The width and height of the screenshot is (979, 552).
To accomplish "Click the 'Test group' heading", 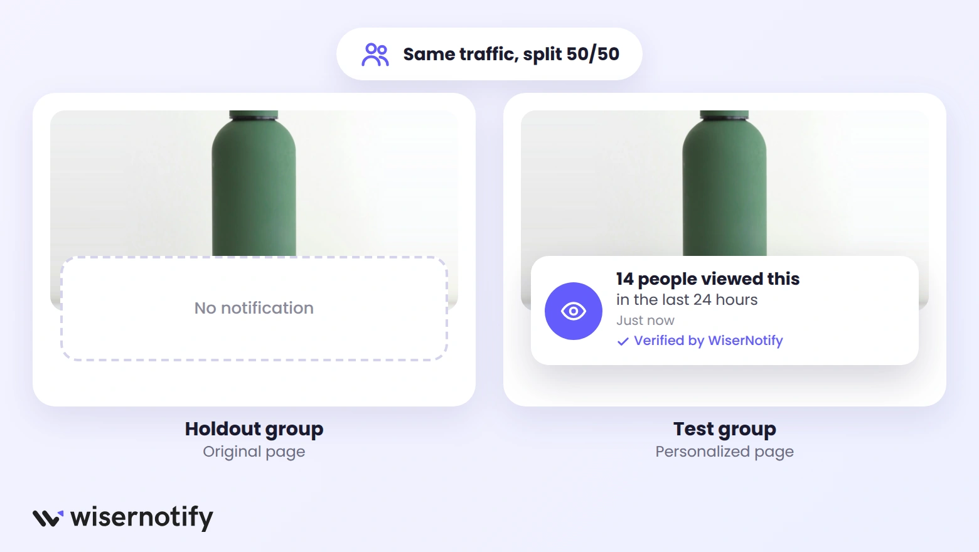I will [x=725, y=429].
